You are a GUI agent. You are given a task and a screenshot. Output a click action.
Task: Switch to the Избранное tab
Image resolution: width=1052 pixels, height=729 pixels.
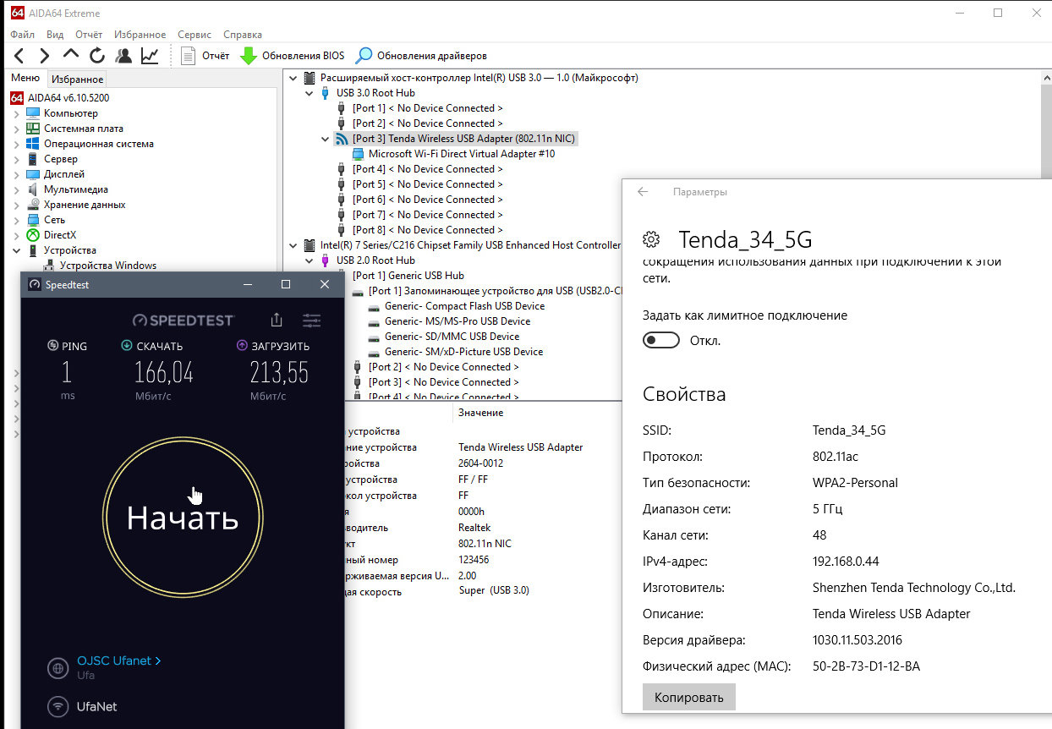[x=77, y=79]
